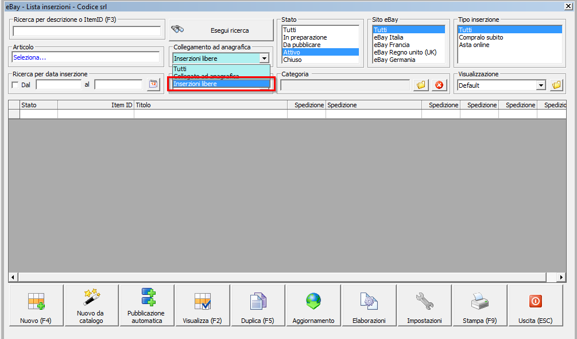
Task: Sort by Titolo column header
Action: (211, 105)
